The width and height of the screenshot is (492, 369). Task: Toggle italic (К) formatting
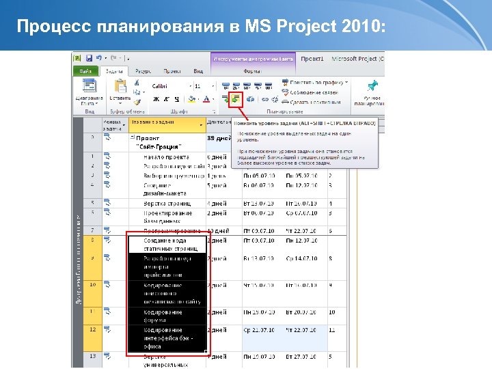coord(167,100)
